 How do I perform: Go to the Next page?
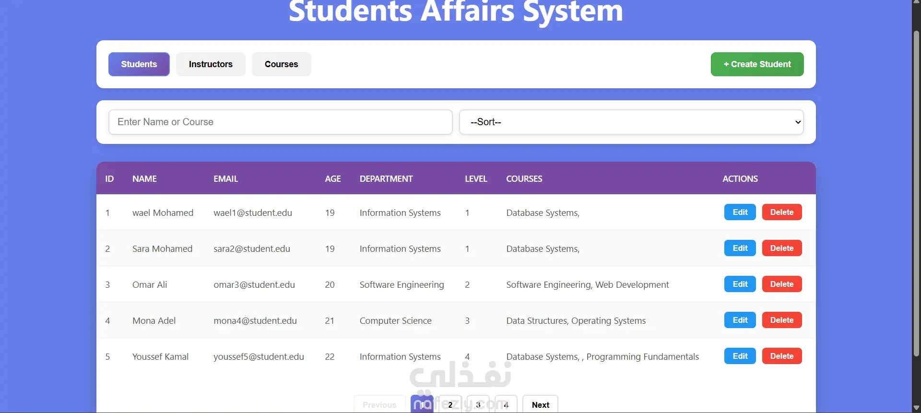tap(540, 405)
